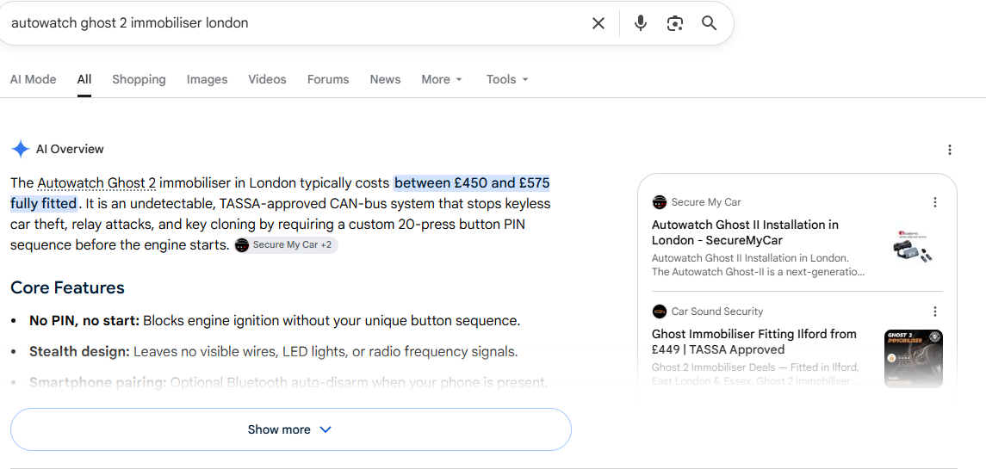The height and width of the screenshot is (469, 986).
Task: Open the Secure My Car +2 sources chip
Action: [286, 245]
